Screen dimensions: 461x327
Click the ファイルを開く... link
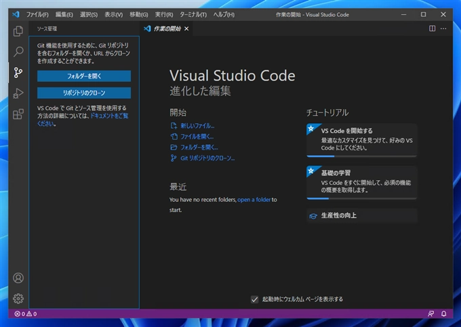pyautogui.click(x=197, y=137)
